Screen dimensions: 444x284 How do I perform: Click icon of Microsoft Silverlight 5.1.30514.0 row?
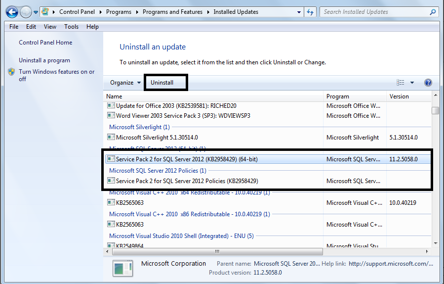click(x=111, y=138)
